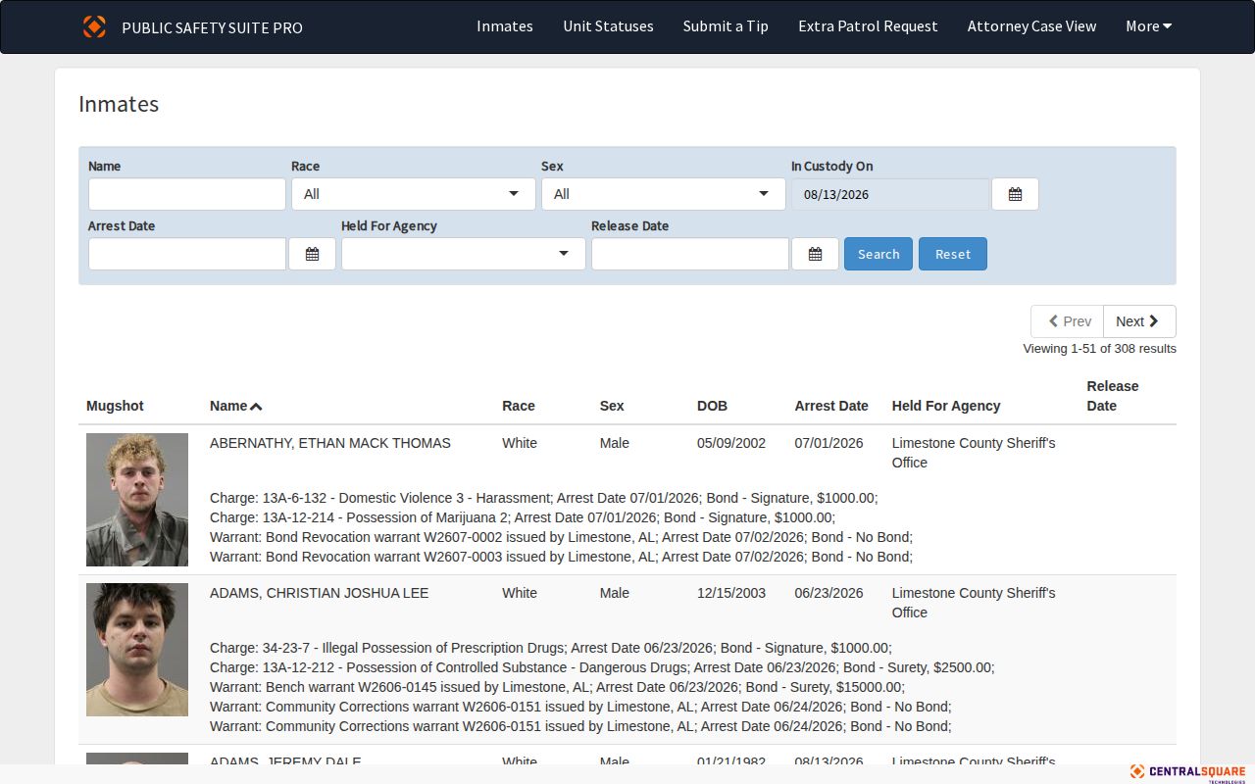Expand the Held For Agency dropdown
1255x784 pixels.
pyautogui.click(x=464, y=254)
